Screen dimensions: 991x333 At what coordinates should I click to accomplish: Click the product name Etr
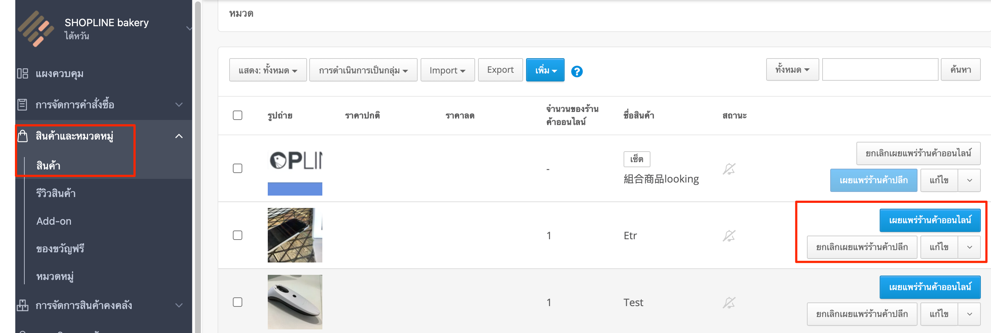pos(630,236)
